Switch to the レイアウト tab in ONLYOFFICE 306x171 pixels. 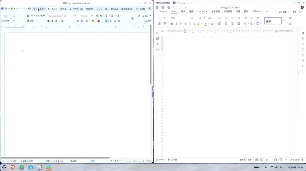[x=202, y=12]
